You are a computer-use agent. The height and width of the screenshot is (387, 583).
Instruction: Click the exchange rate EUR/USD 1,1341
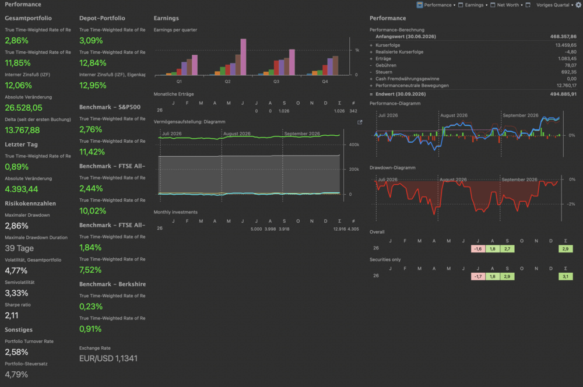(108, 358)
